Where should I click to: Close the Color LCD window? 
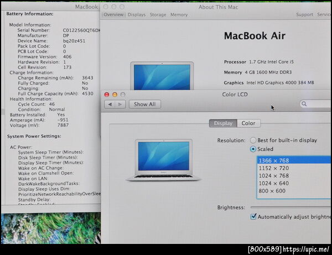tap(107, 95)
